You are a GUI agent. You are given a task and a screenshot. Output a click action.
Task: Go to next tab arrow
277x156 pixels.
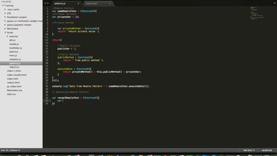point(48,3)
